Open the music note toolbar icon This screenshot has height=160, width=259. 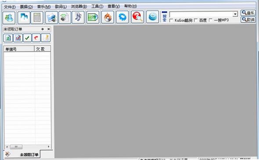tap(78, 17)
